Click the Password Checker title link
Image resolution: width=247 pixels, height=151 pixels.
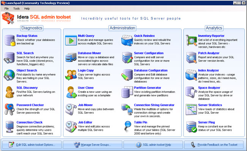[x=30, y=105]
